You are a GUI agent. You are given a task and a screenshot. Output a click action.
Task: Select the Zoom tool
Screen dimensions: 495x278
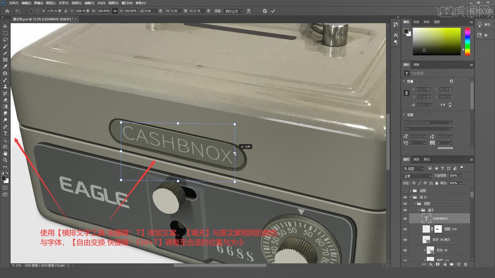click(x=5, y=160)
